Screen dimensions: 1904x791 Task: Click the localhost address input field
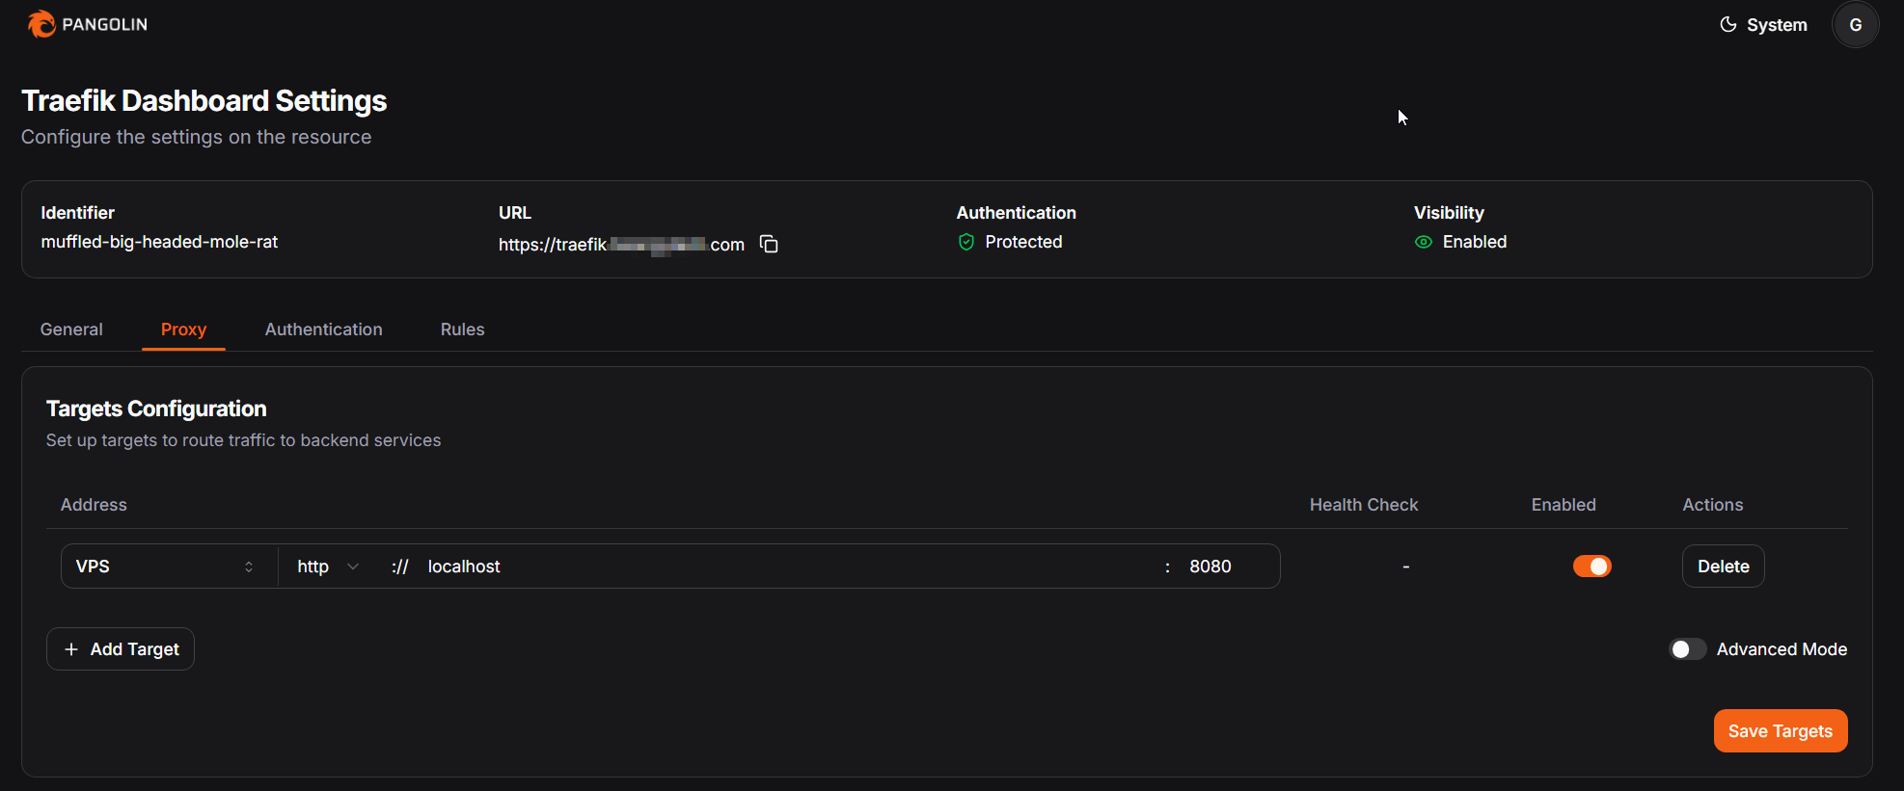pyautogui.click(x=786, y=567)
